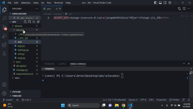
Task: Open the Search view in activity bar
Action: 4,18
